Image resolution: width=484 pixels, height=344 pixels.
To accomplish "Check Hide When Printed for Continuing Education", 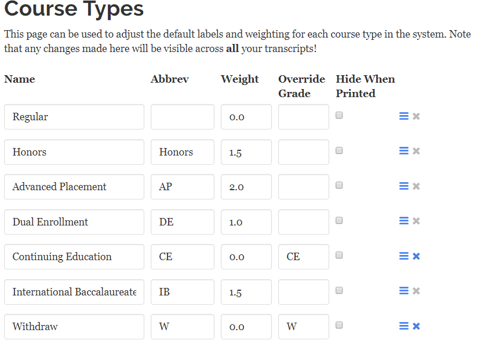I will tap(340, 255).
